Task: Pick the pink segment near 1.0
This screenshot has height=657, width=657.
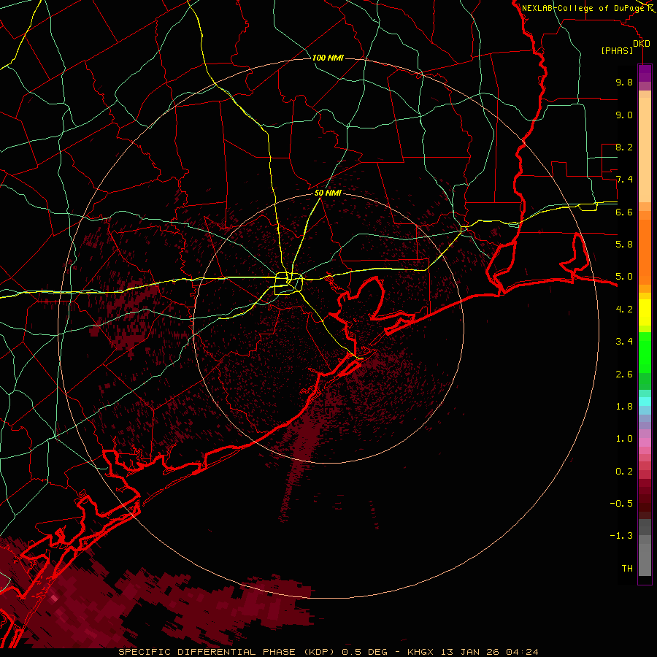Action: (645, 442)
